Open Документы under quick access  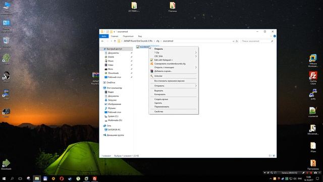(x=113, y=53)
